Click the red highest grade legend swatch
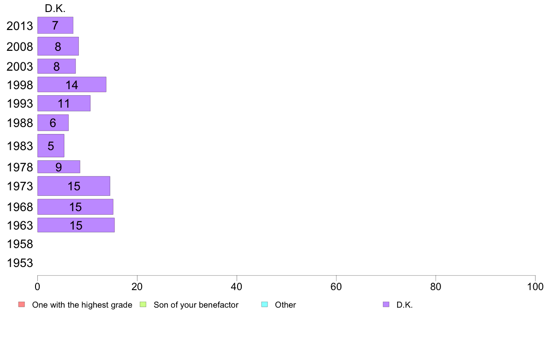This screenshot has width=548, height=340. 22,304
